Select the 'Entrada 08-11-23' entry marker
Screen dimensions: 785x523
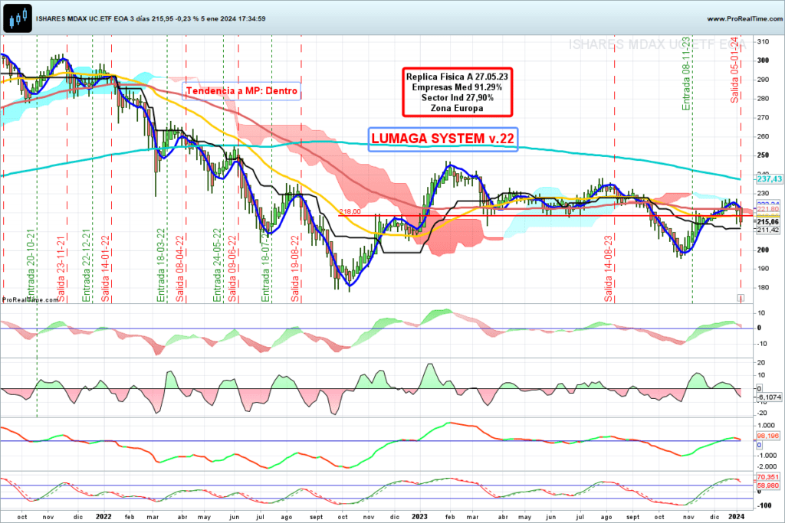(687, 74)
